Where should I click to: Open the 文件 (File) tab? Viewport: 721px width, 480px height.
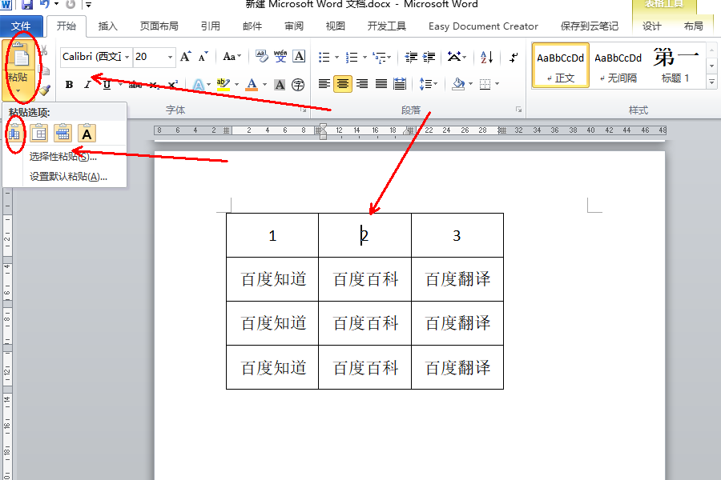click(x=21, y=26)
